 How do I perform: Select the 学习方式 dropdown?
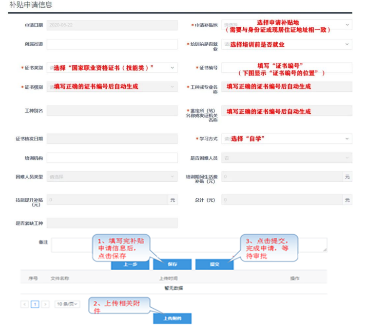287,139
